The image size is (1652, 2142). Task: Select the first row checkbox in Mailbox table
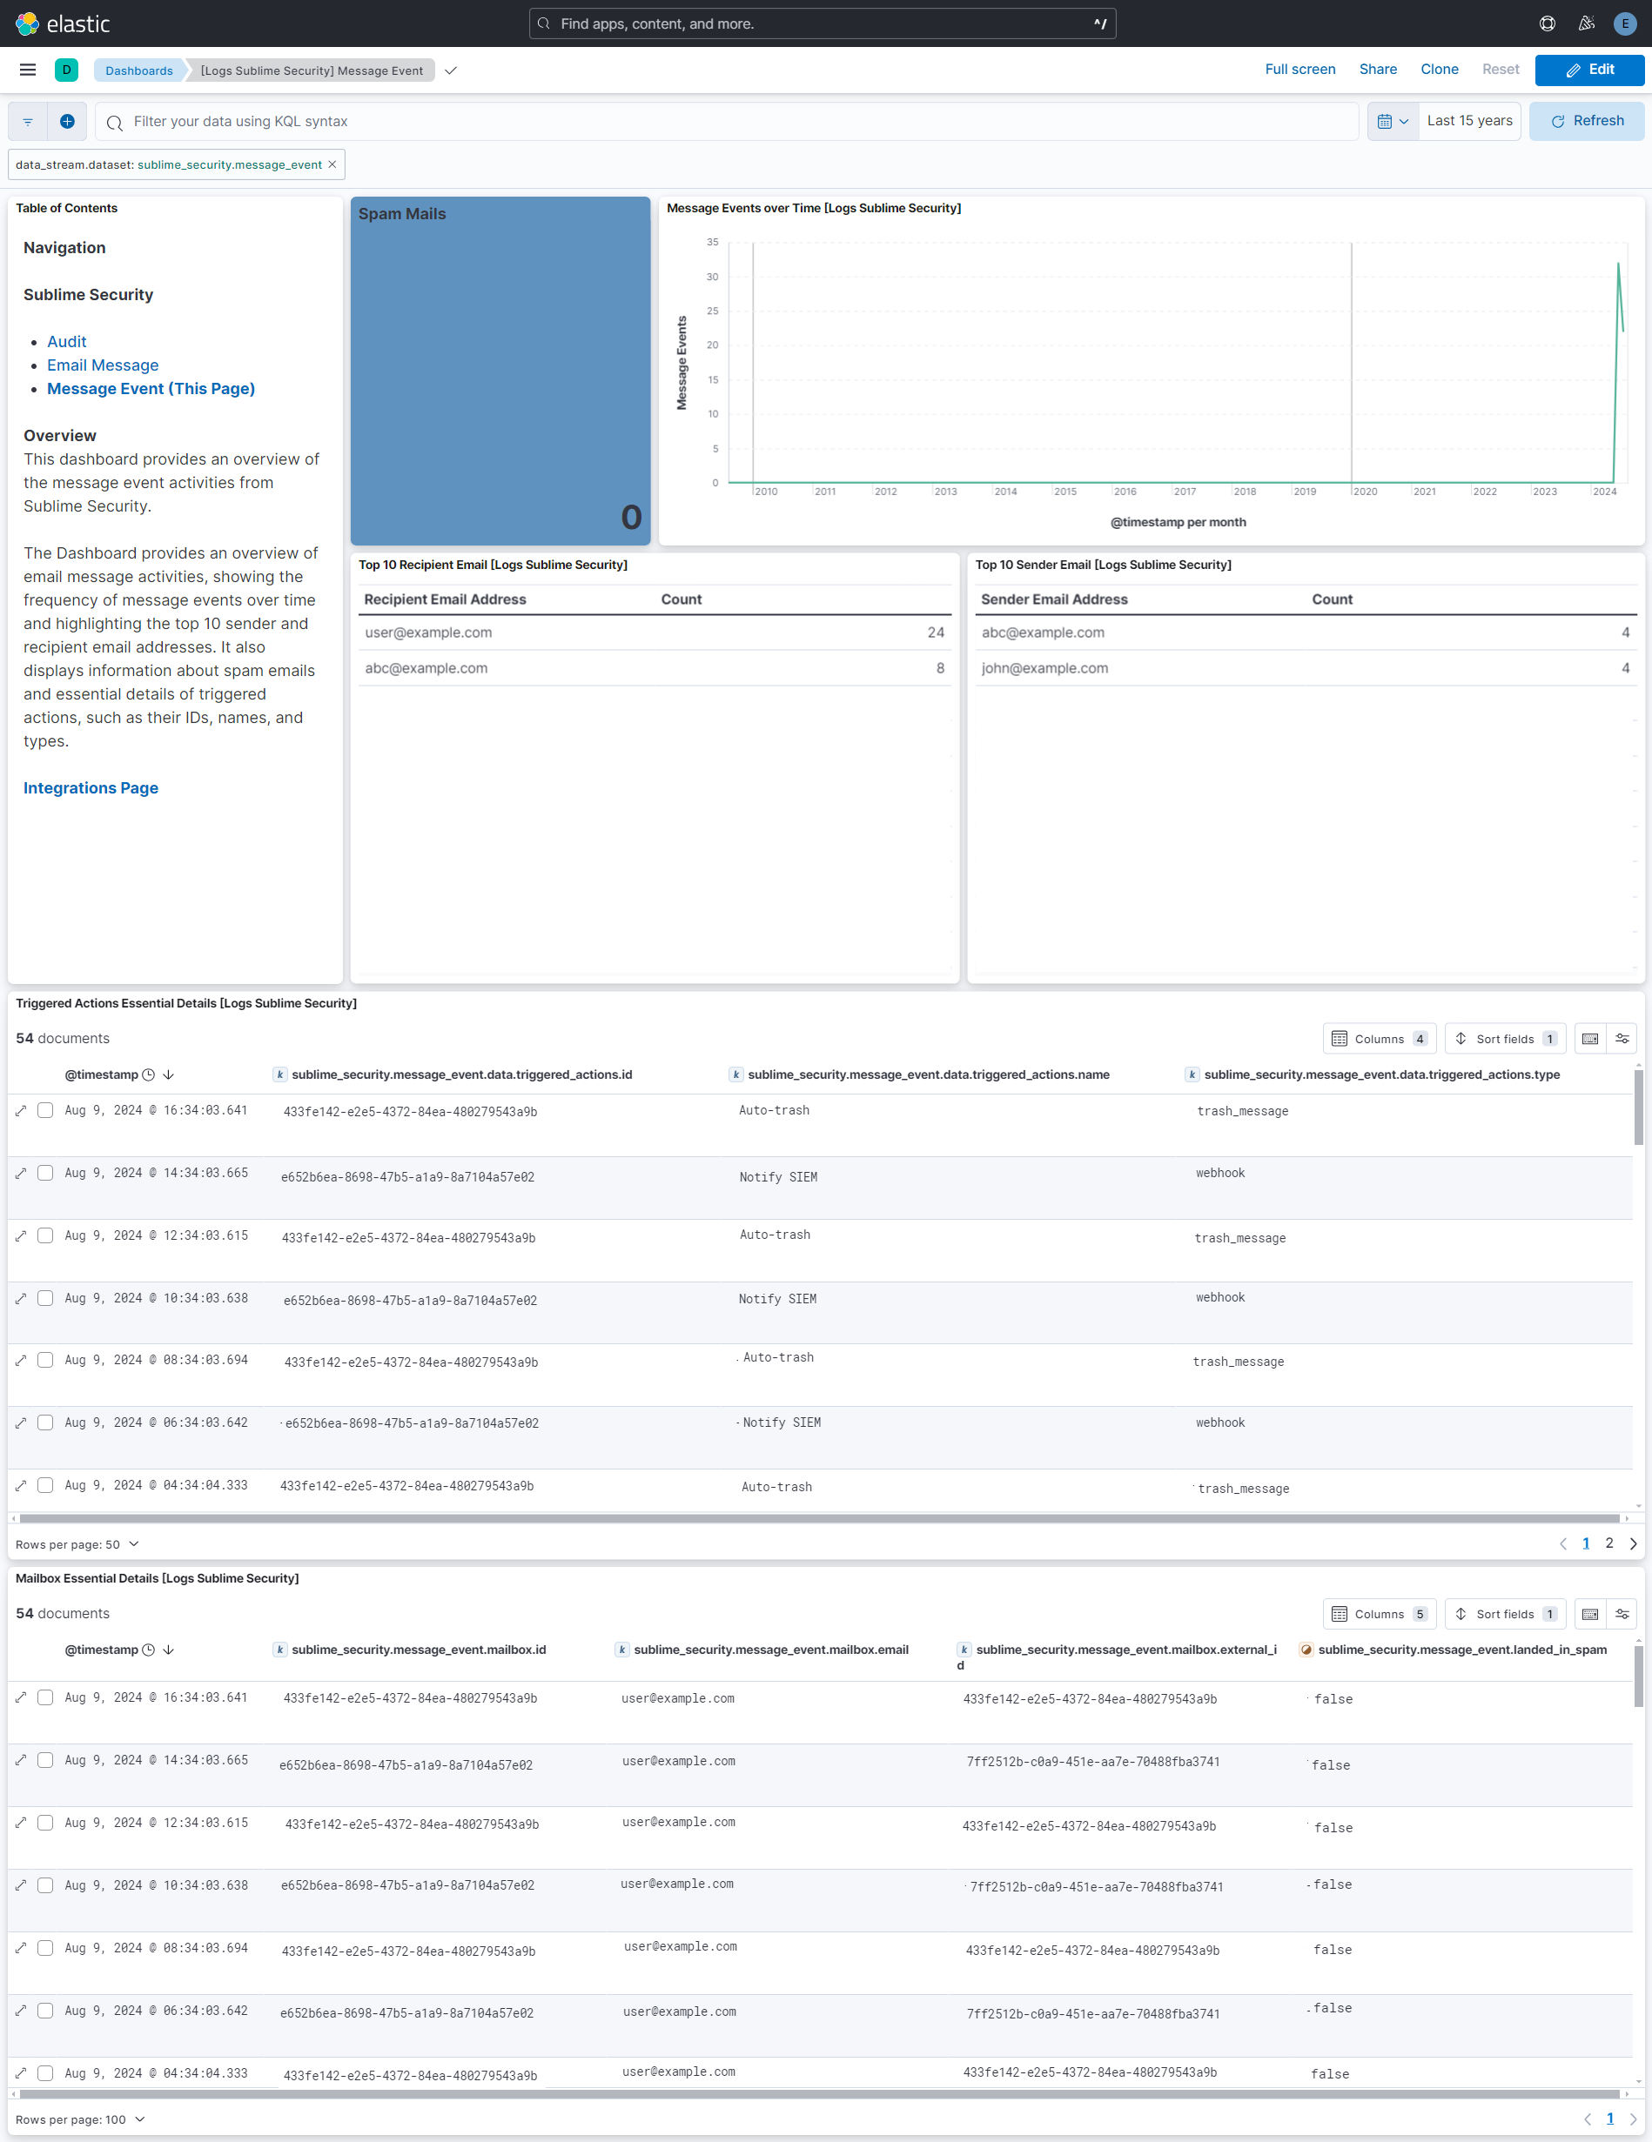(45, 1697)
